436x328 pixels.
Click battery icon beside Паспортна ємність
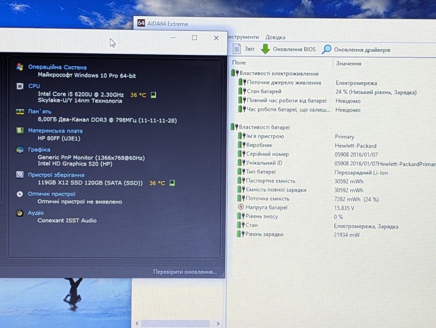[241, 180]
